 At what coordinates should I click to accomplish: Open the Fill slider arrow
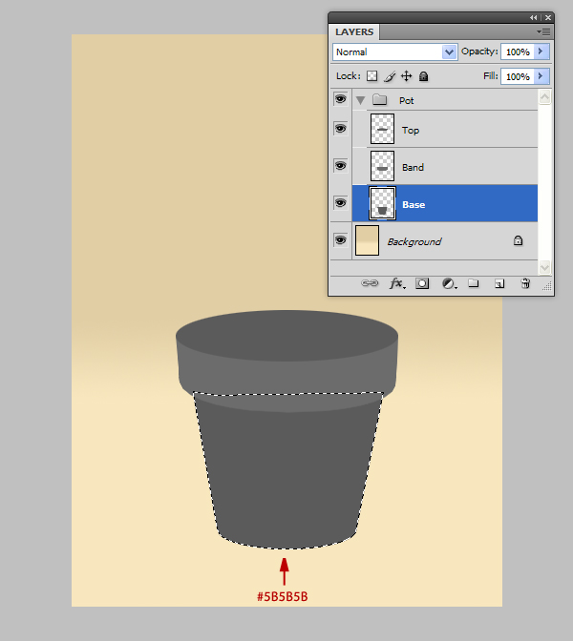[x=541, y=76]
